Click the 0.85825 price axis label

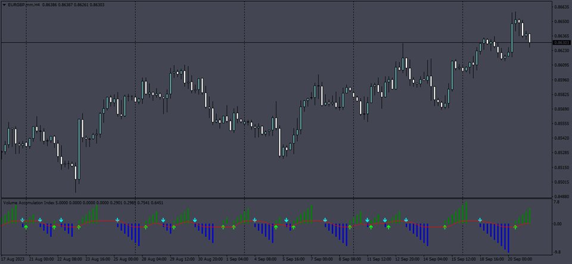click(x=562, y=94)
